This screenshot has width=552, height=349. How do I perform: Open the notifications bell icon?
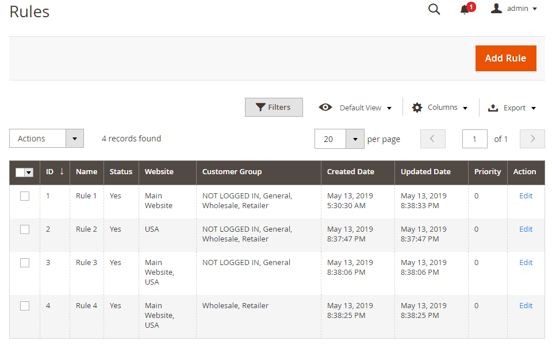465,10
